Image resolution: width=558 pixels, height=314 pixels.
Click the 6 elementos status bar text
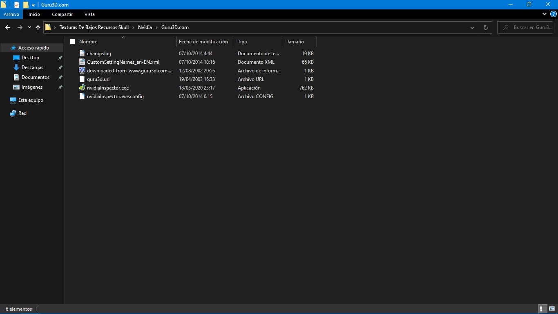[x=19, y=309]
